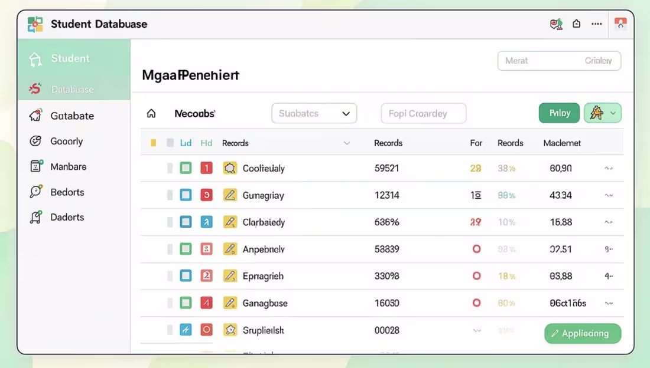Click blue badge in Clarbaiedy row

[x=206, y=222]
